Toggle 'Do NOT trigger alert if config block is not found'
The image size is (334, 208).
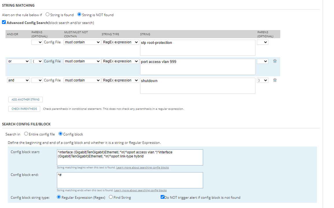[162, 197]
